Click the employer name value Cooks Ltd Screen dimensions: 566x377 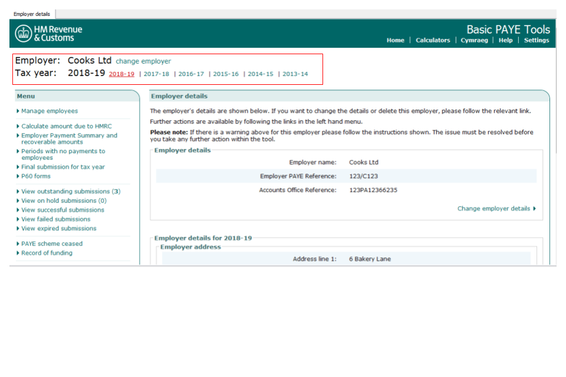[364, 163]
